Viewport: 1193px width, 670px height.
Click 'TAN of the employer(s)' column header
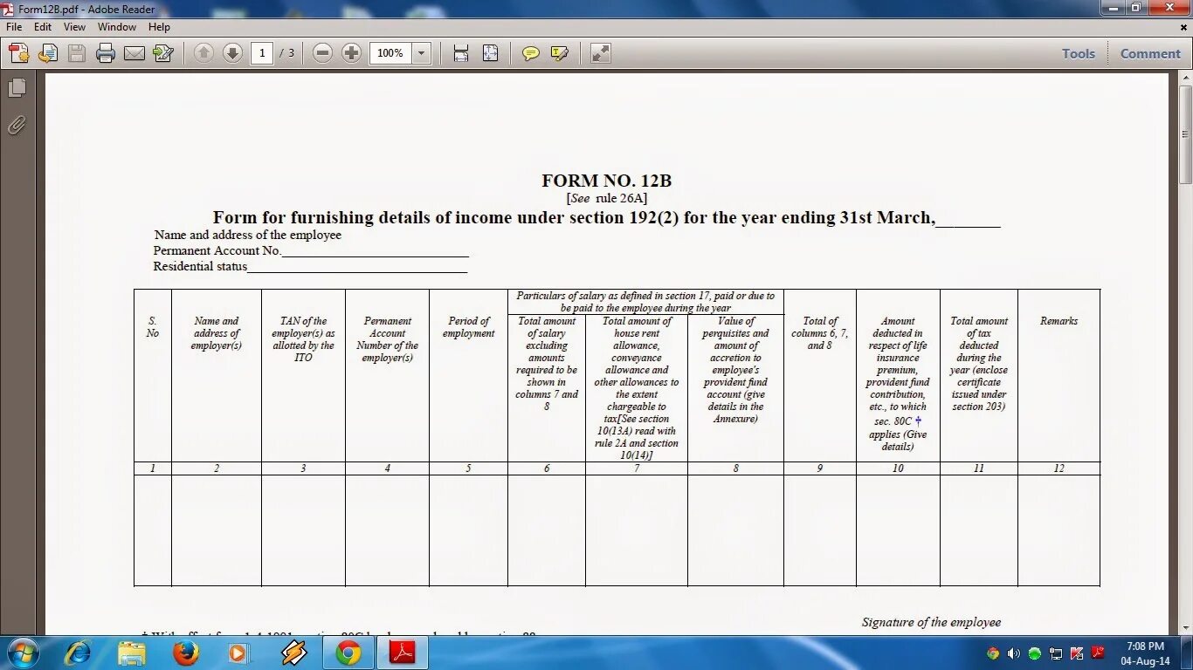coord(303,339)
